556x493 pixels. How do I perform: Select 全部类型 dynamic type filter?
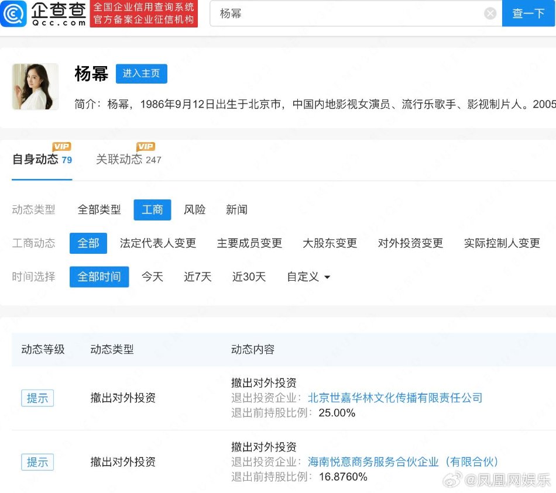pos(99,209)
